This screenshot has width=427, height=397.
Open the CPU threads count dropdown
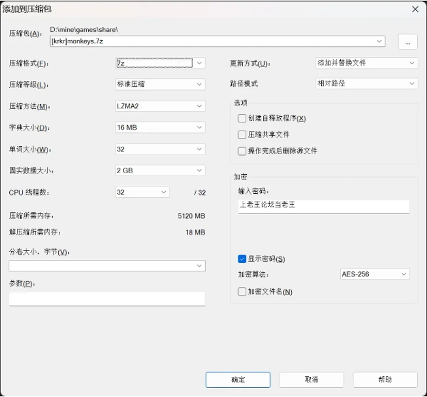click(142, 192)
